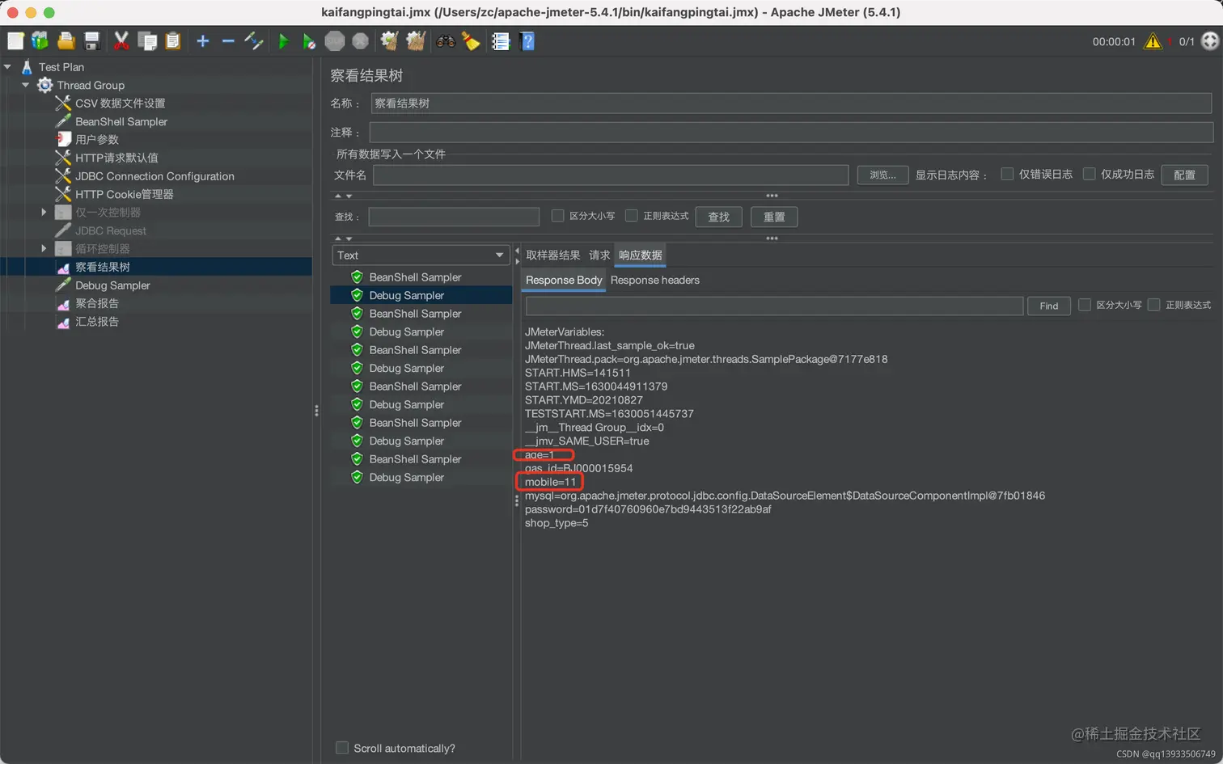Click the Toggle enable/disable icon
Viewport: 1223px width, 764px height.
pyautogui.click(x=254, y=40)
